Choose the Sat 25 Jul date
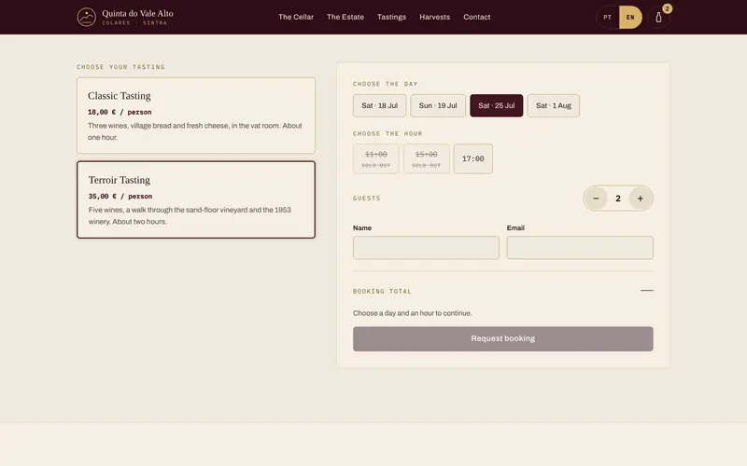747x466 pixels. 497,105
